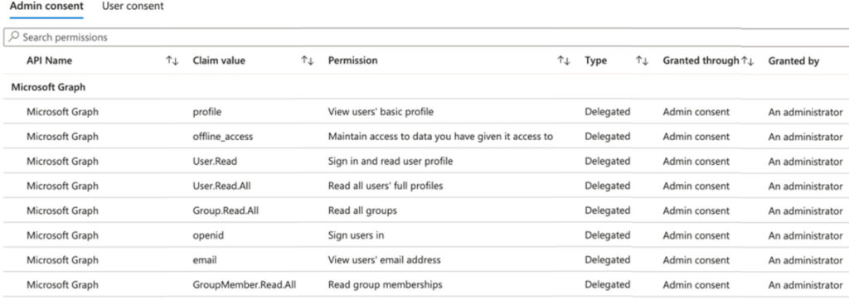
Task: Collapse the Microsoft Graph group header
Action: tap(48, 87)
